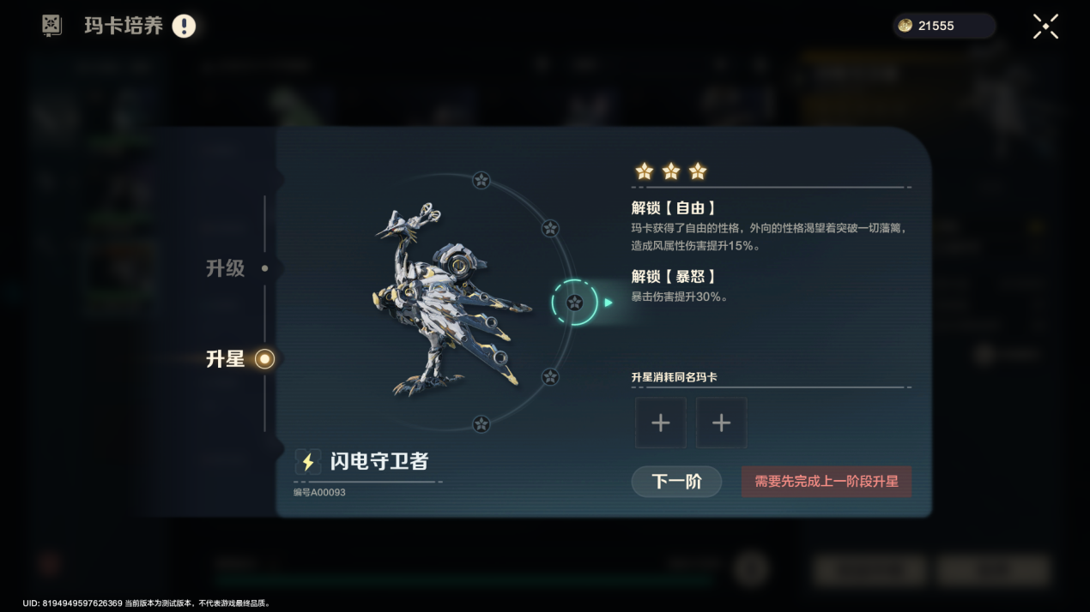Toggle the 升星 radio indicator dot
The height and width of the screenshot is (612, 1090).
[265, 359]
